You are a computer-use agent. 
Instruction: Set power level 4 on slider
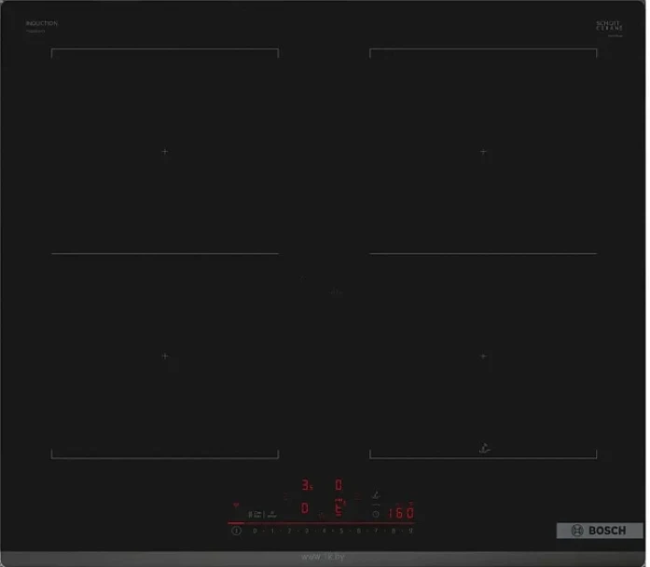click(325, 531)
